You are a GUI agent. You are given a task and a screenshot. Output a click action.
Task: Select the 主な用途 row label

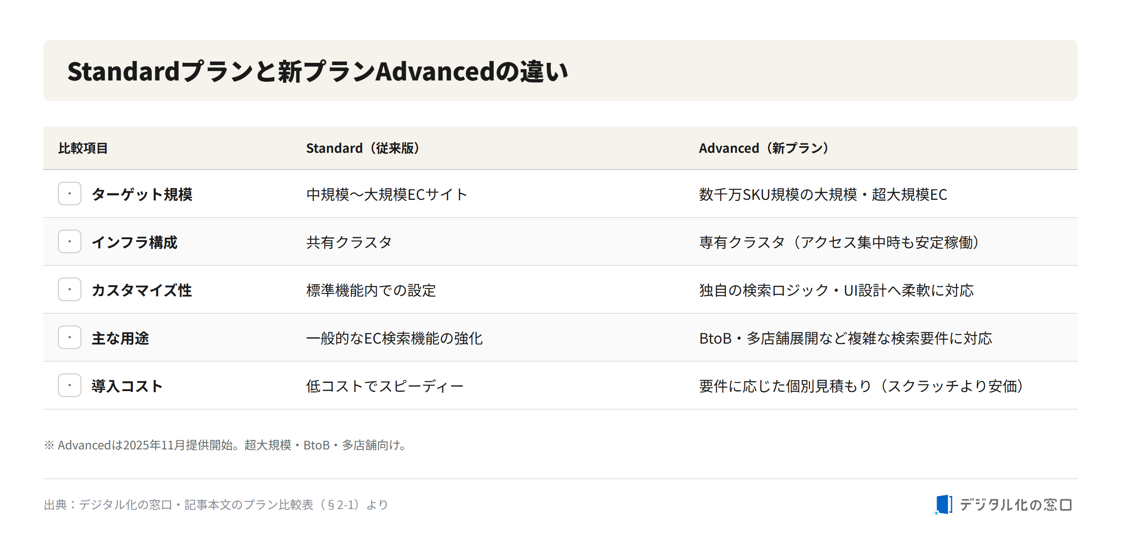120,338
